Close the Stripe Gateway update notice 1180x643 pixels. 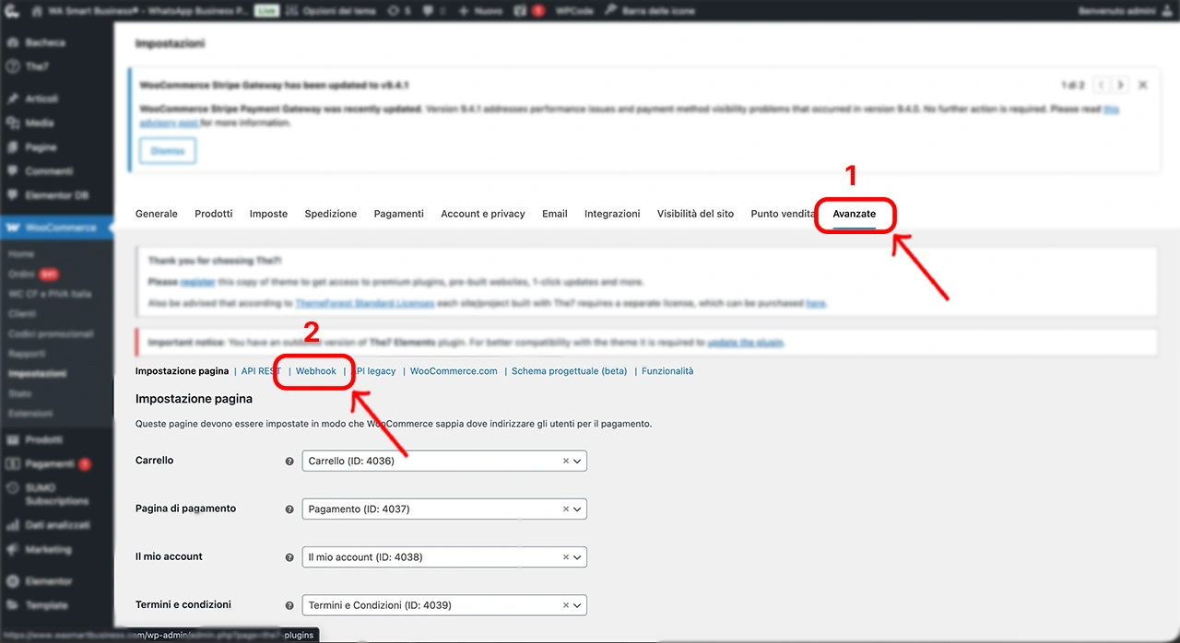click(1142, 85)
